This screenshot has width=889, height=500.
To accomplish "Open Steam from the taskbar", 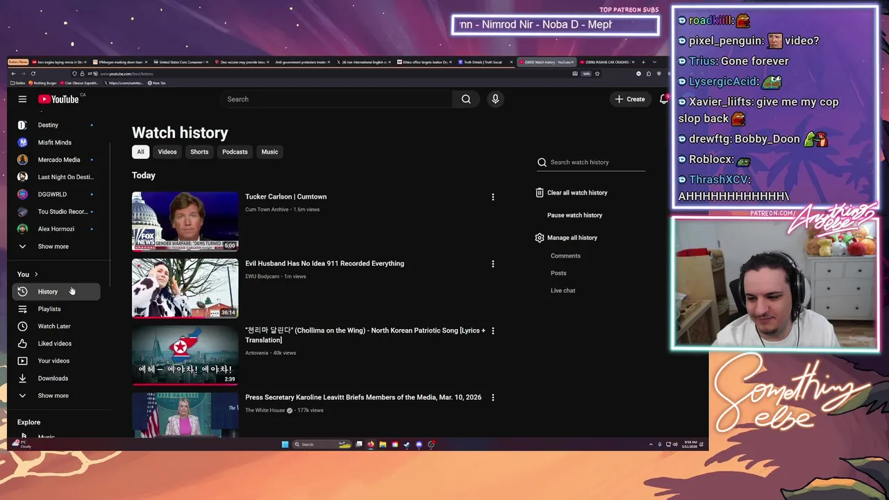I will (407, 444).
